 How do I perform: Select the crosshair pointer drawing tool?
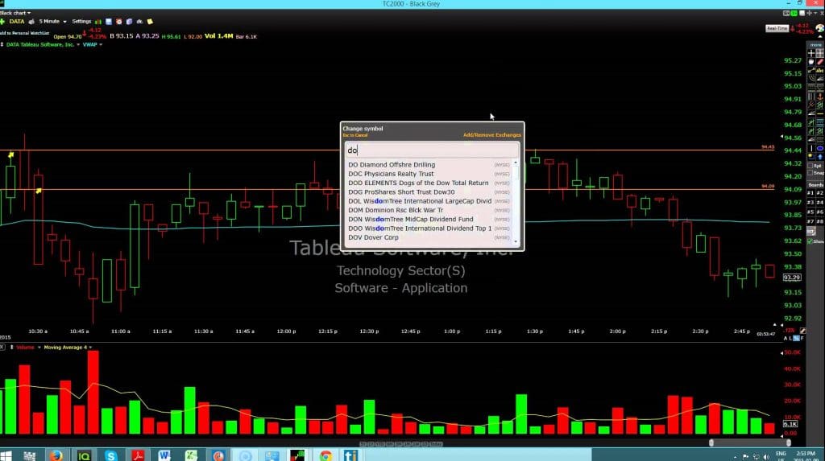coord(811,53)
